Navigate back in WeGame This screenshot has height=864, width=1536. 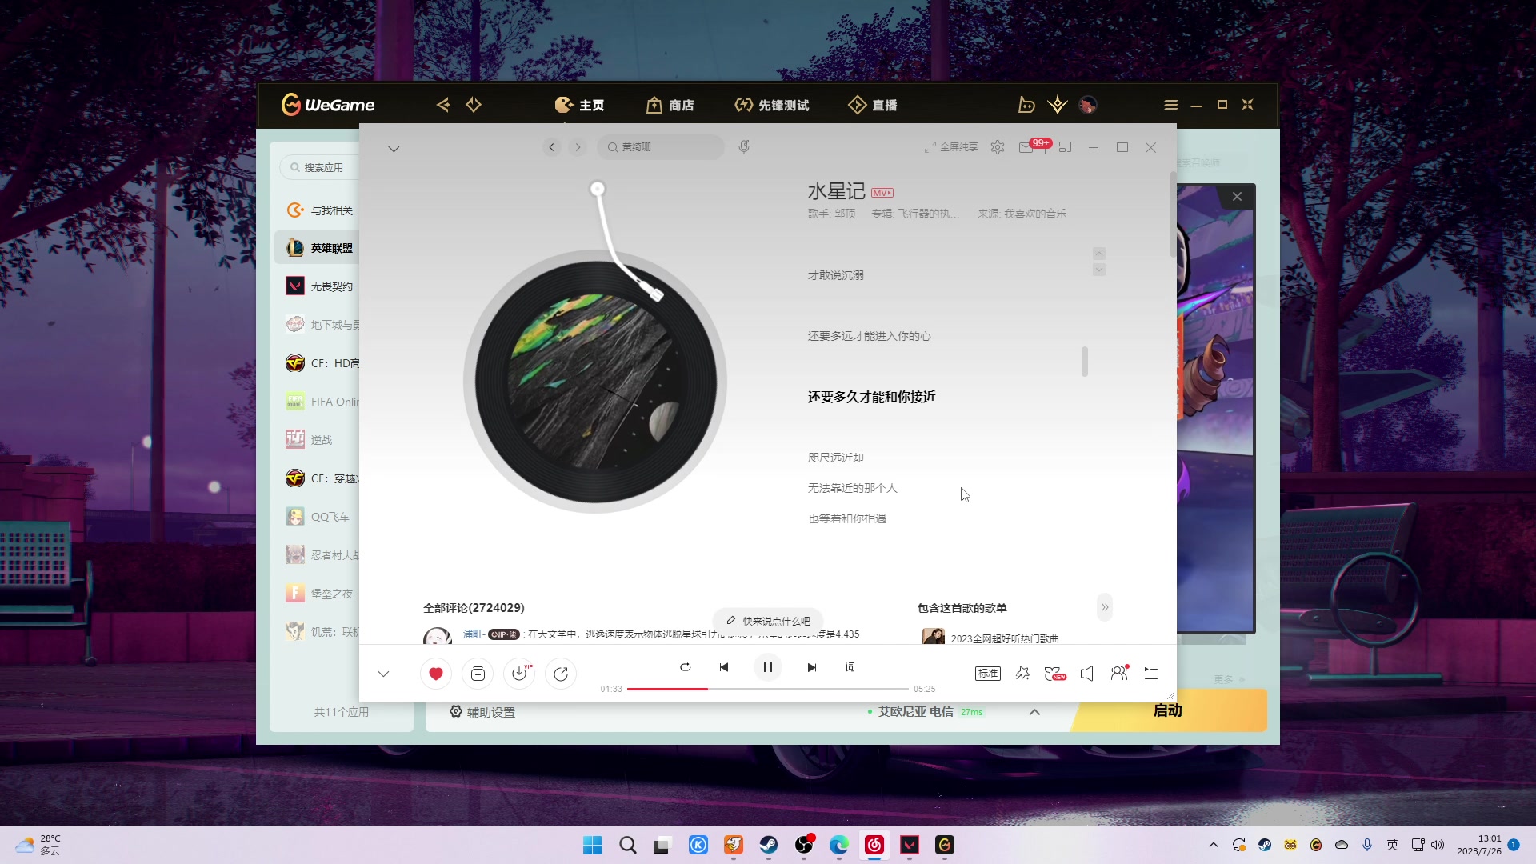click(x=442, y=105)
